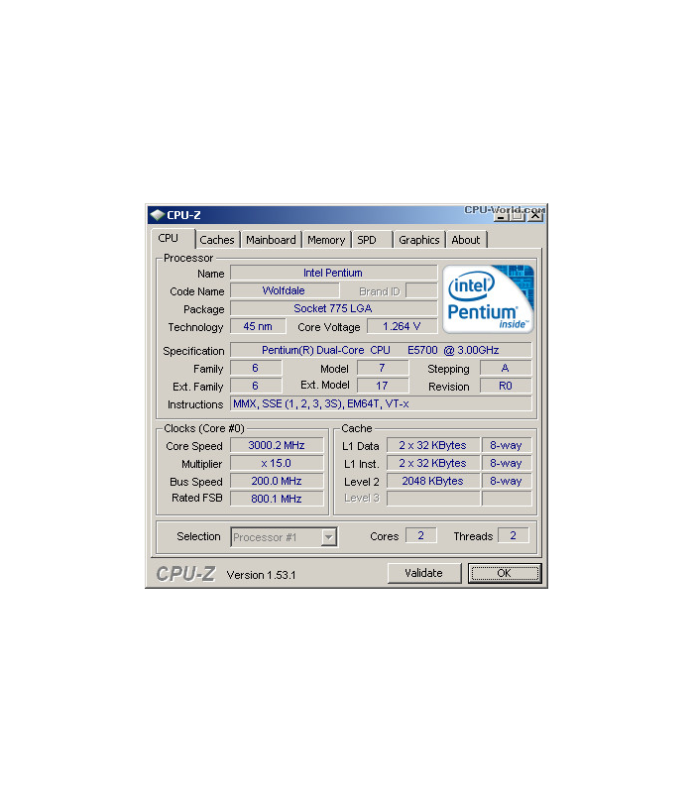Viewport: 694px width, 793px height.
Task: Click the Core Voltage value 1.264 V
Action: 402,326
